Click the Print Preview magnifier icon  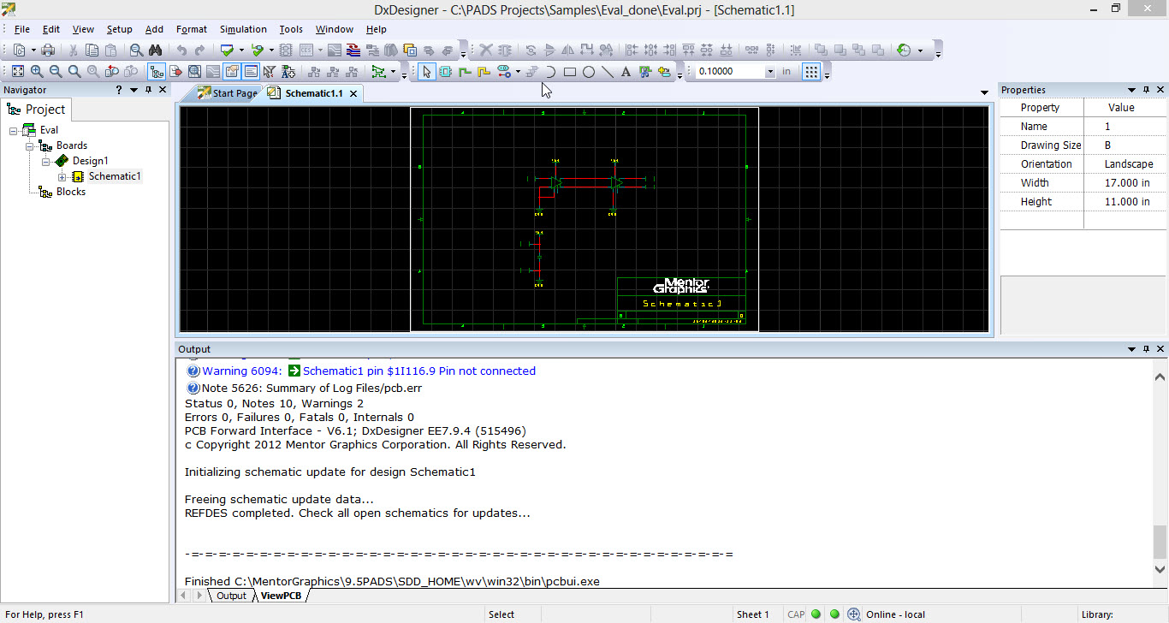[x=136, y=50]
